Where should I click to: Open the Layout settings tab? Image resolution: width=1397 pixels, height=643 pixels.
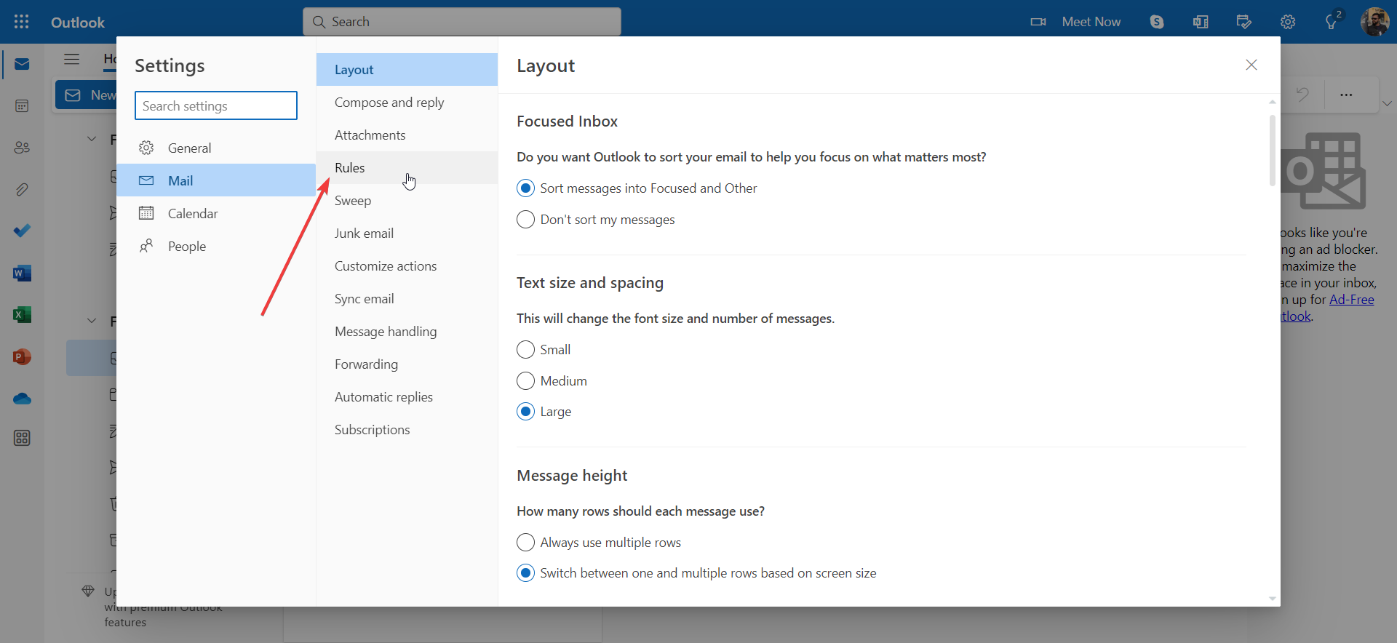407,69
